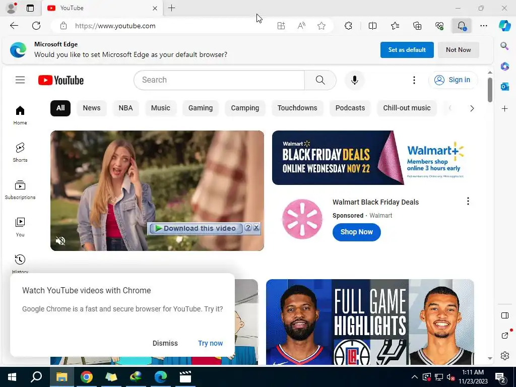516x387 pixels.
Task: Show hidden system tray icons
Action: click(x=414, y=377)
